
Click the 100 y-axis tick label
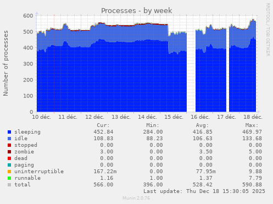coord(28,96)
